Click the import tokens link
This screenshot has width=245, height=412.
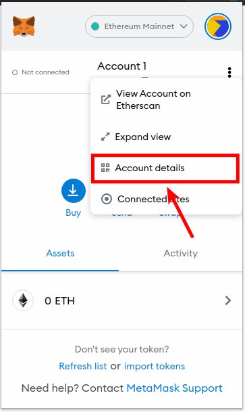tap(155, 366)
